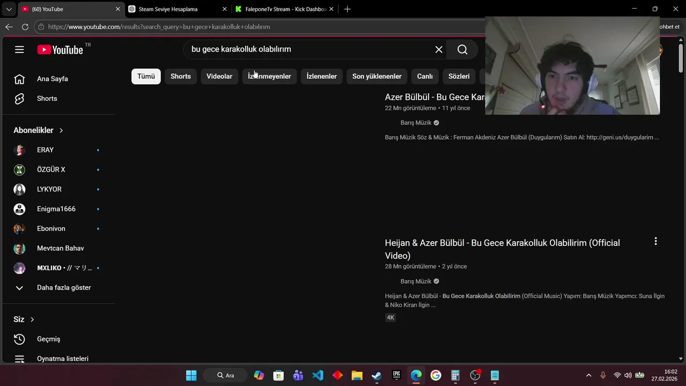Select the İzlenmeyenler filter chip
The height and width of the screenshot is (386, 686).
269,76
